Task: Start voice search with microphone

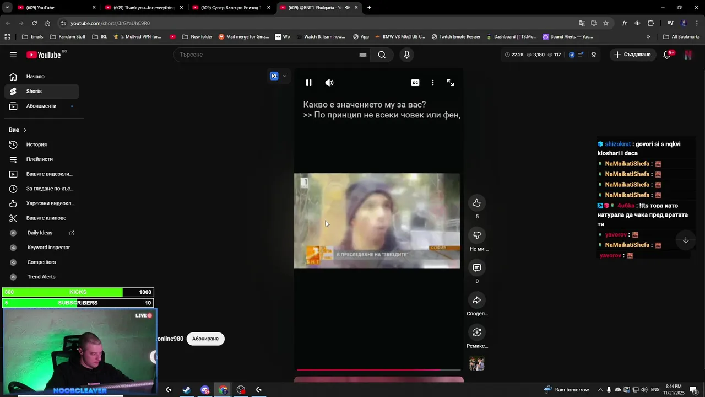Action: (x=406, y=55)
